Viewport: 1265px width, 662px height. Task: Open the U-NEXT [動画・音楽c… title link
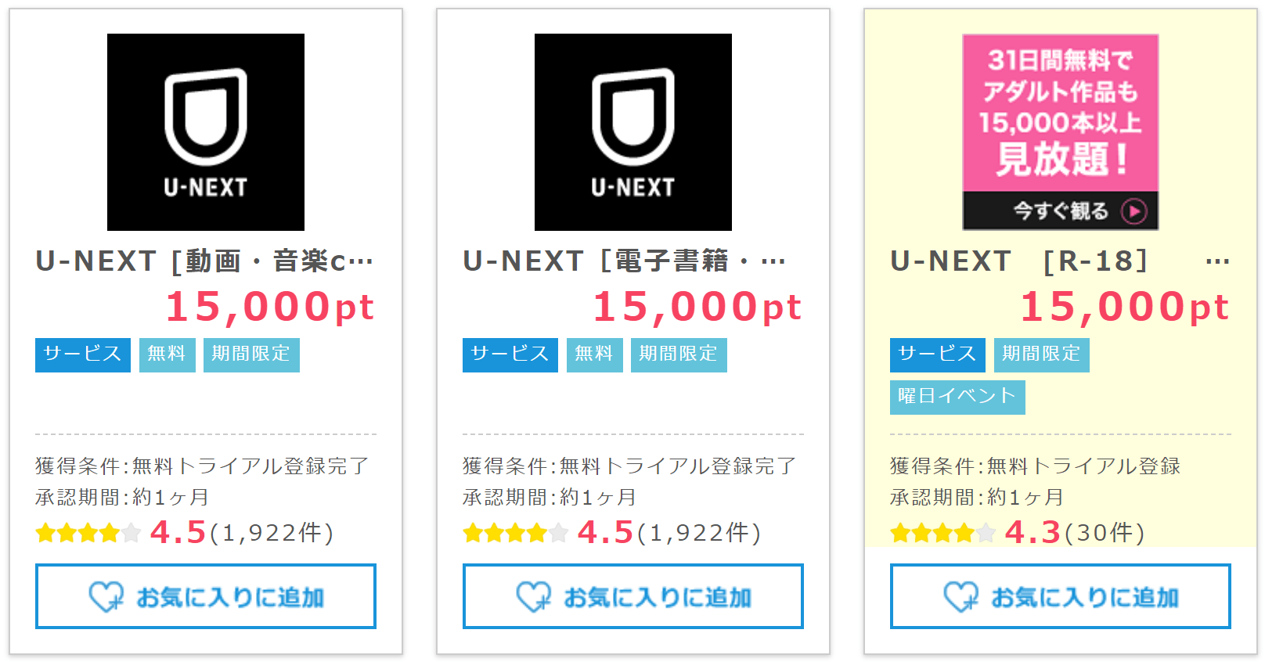(205, 261)
